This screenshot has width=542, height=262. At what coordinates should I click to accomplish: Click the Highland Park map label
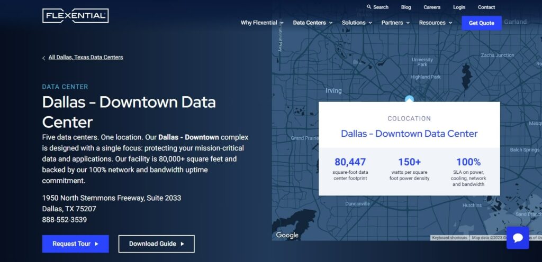pos(426,77)
